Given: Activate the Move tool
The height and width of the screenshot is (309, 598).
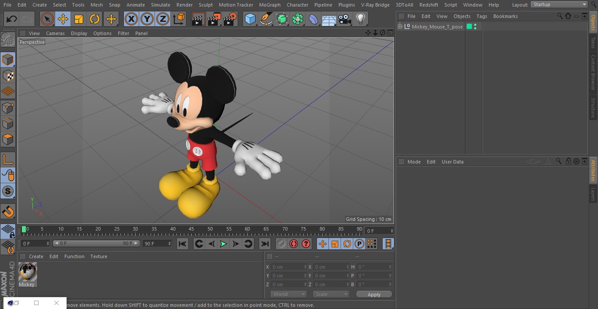Looking at the screenshot, I should (63, 19).
